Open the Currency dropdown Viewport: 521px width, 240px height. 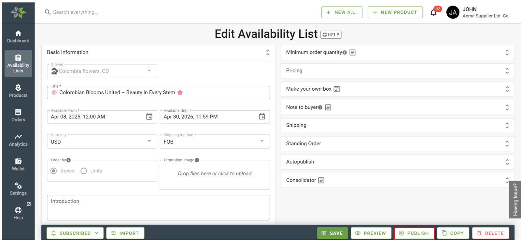(x=102, y=142)
